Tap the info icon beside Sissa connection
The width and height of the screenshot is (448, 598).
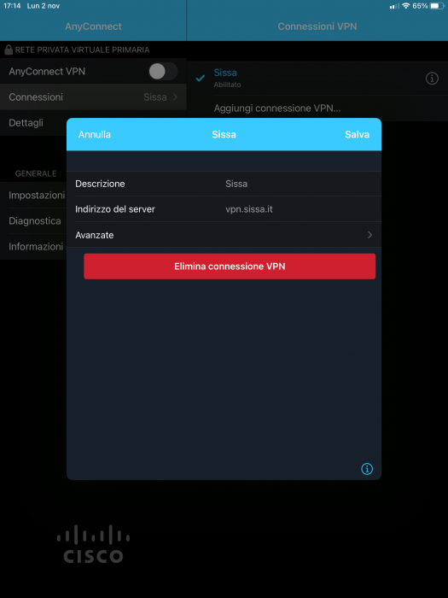pyautogui.click(x=432, y=79)
